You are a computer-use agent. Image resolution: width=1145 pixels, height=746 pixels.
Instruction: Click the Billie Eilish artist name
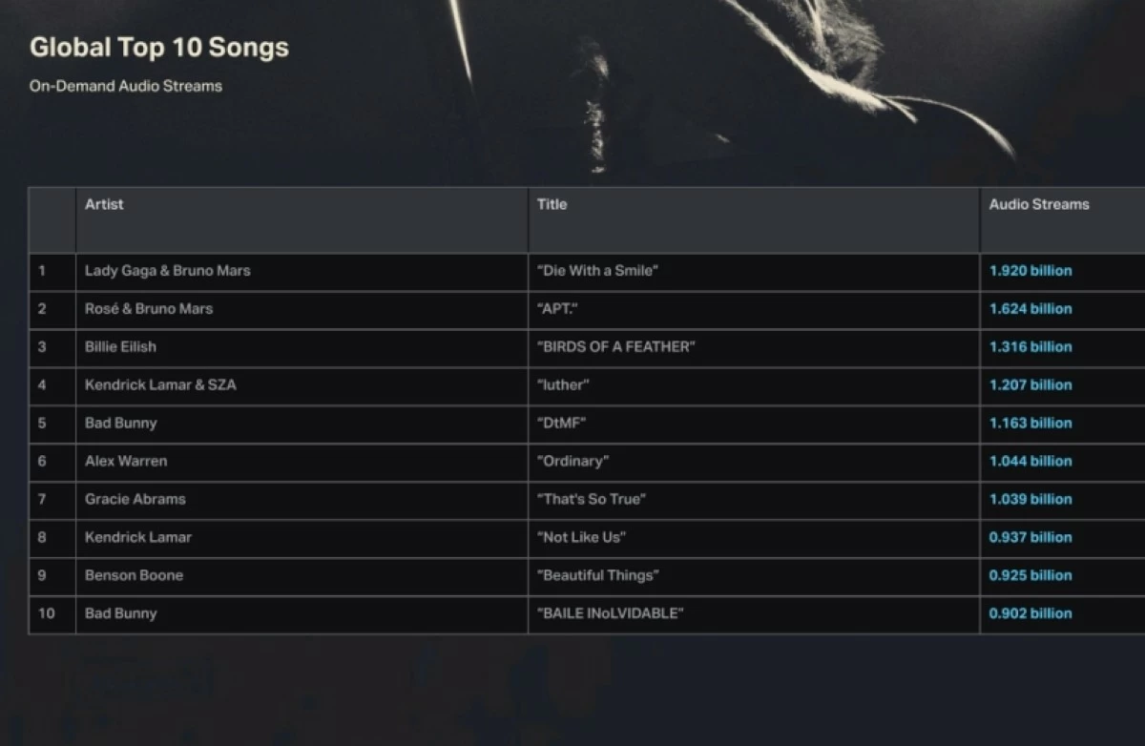coord(120,347)
